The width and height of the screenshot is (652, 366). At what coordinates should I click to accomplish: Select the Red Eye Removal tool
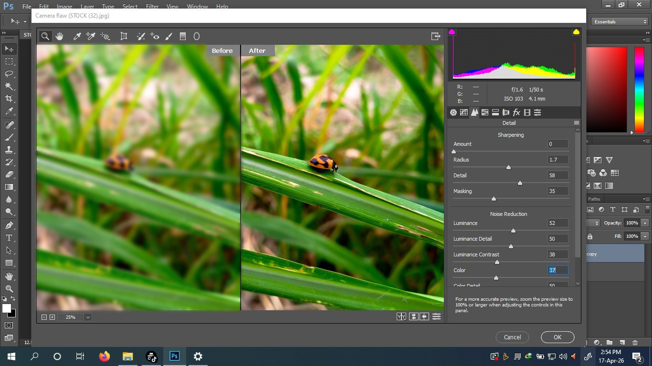[154, 36]
